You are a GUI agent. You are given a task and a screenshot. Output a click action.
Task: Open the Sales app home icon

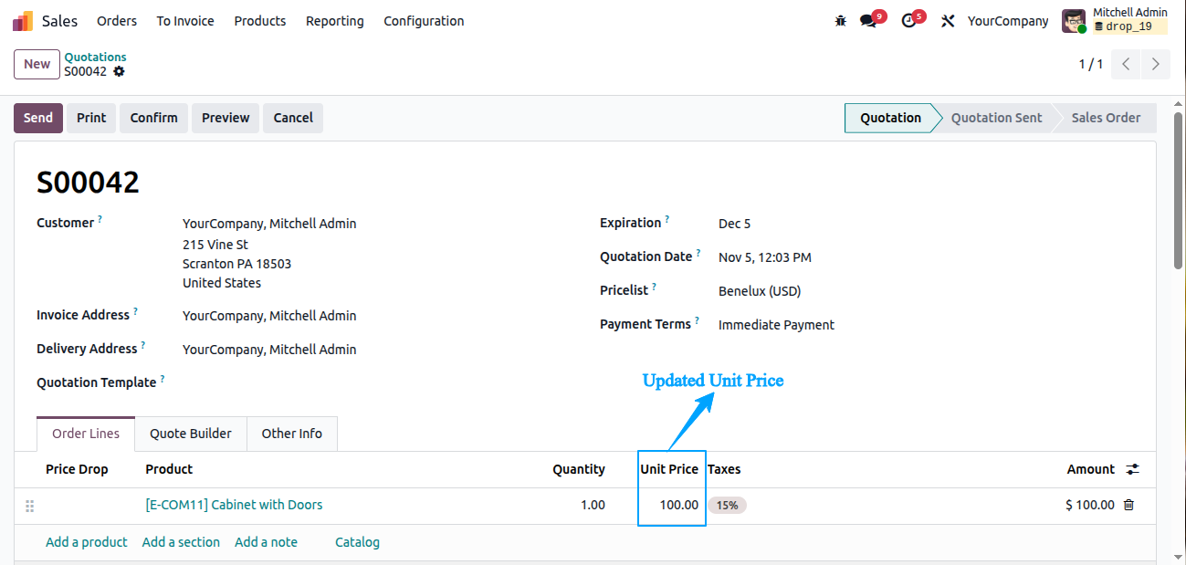click(x=23, y=21)
